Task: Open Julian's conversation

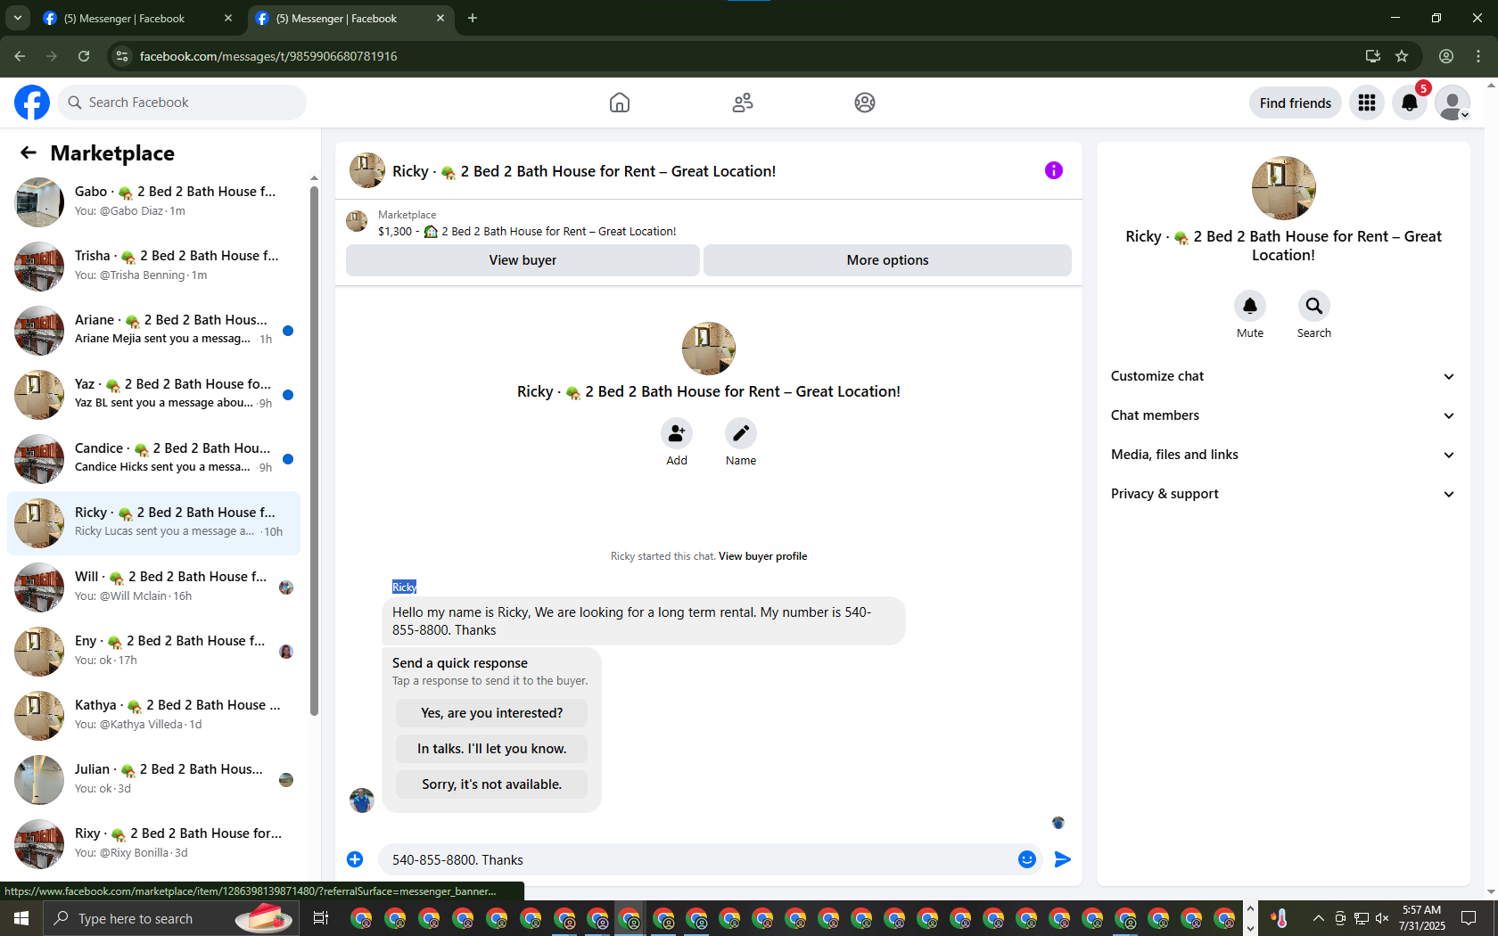Action: [153, 779]
